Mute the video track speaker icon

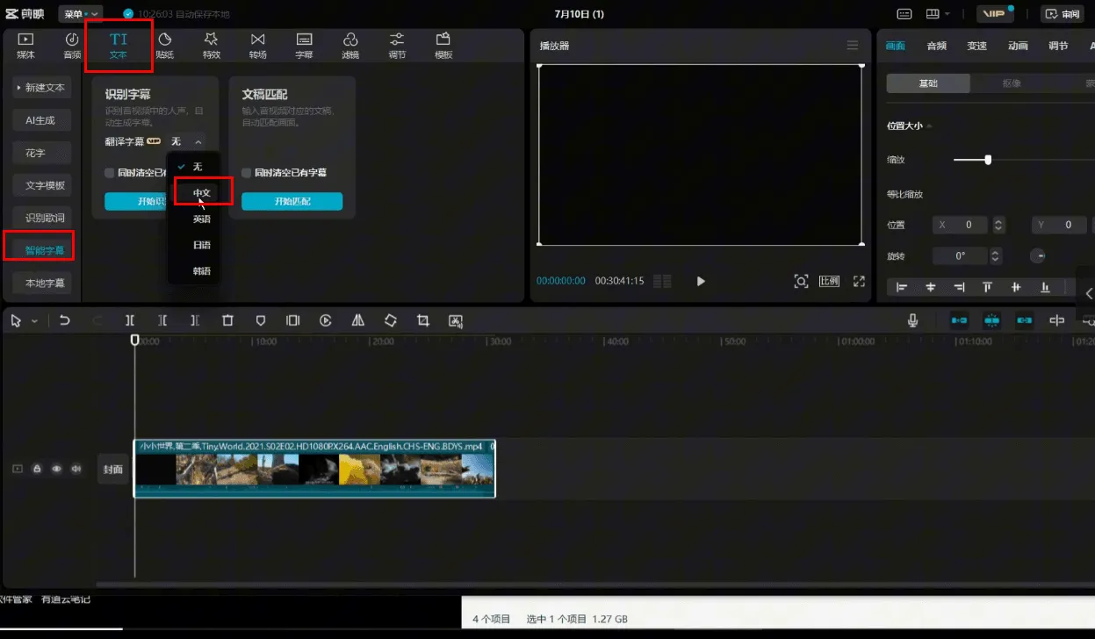tap(76, 470)
